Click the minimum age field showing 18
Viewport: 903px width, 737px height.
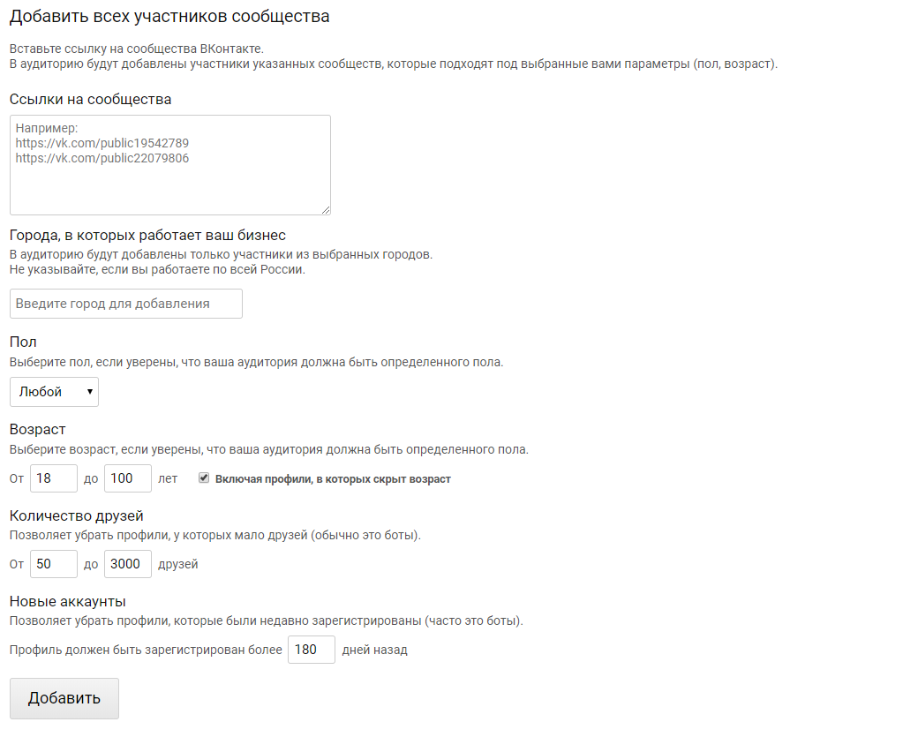pos(54,478)
